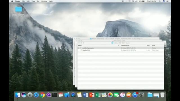Viewport: 180px width, 101px height.
Task: Open Photos colorful flower icon in Dock
Action: pos(110,95)
